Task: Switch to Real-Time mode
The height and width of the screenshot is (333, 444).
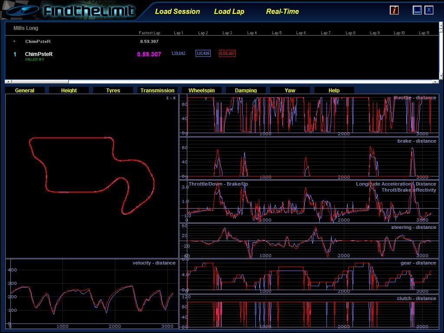Action: click(x=282, y=12)
